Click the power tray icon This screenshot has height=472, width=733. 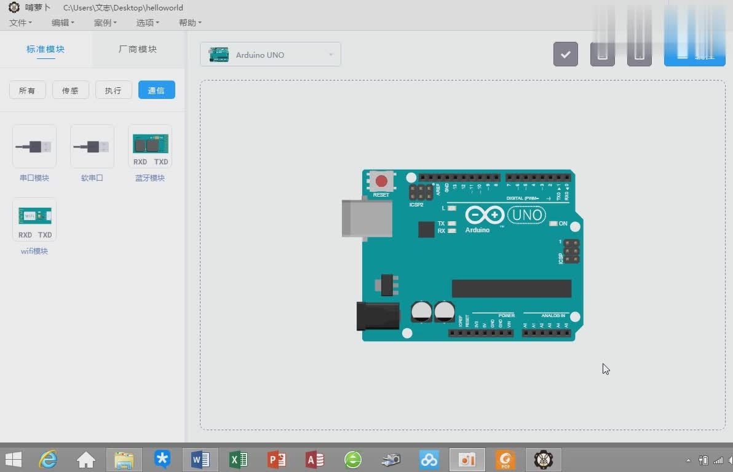[x=703, y=460]
